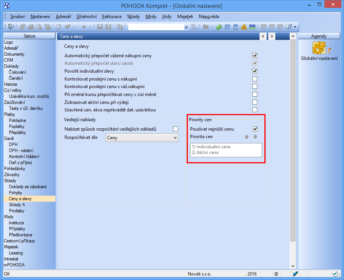This screenshot has height=280, width=344.
Task: Click the help cursor question-mark icon
Action: [x=289, y=27]
